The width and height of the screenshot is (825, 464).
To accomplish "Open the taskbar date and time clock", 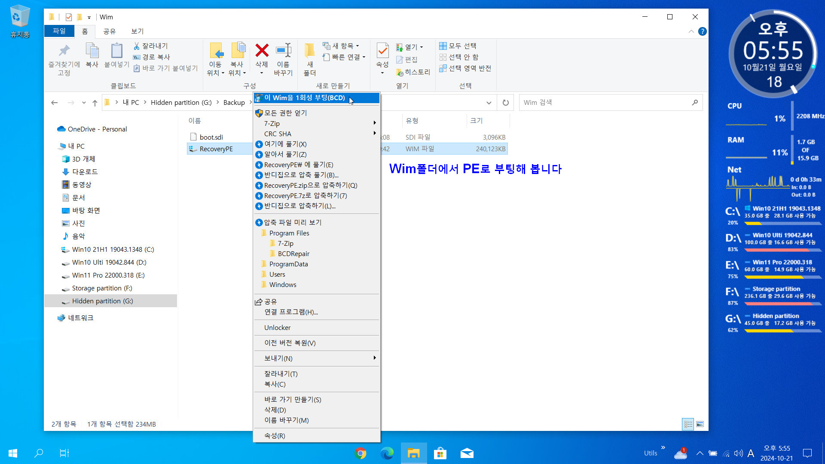I will 776,453.
